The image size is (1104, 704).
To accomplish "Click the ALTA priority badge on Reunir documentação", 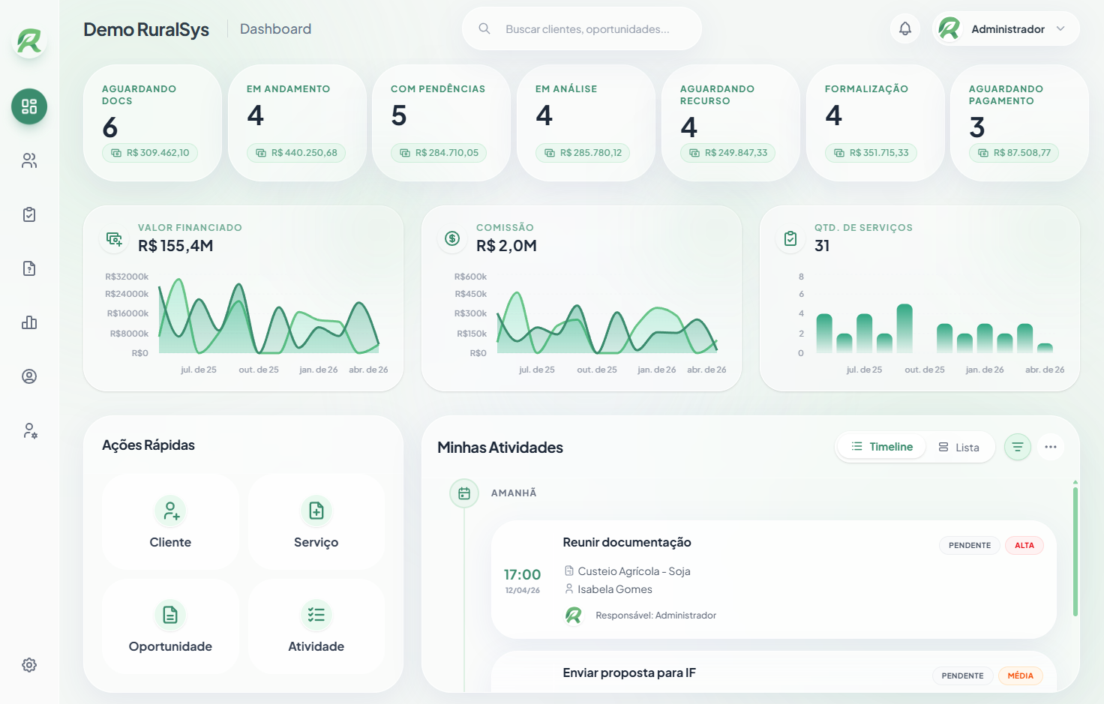I will pyautogui.click(x=1024, y=545).
